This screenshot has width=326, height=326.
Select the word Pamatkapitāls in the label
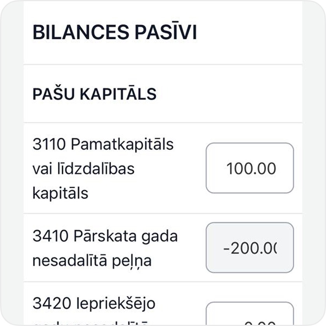[123, 145]
